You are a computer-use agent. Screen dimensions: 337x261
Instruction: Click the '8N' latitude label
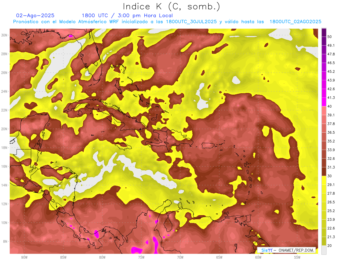[5, 241]
